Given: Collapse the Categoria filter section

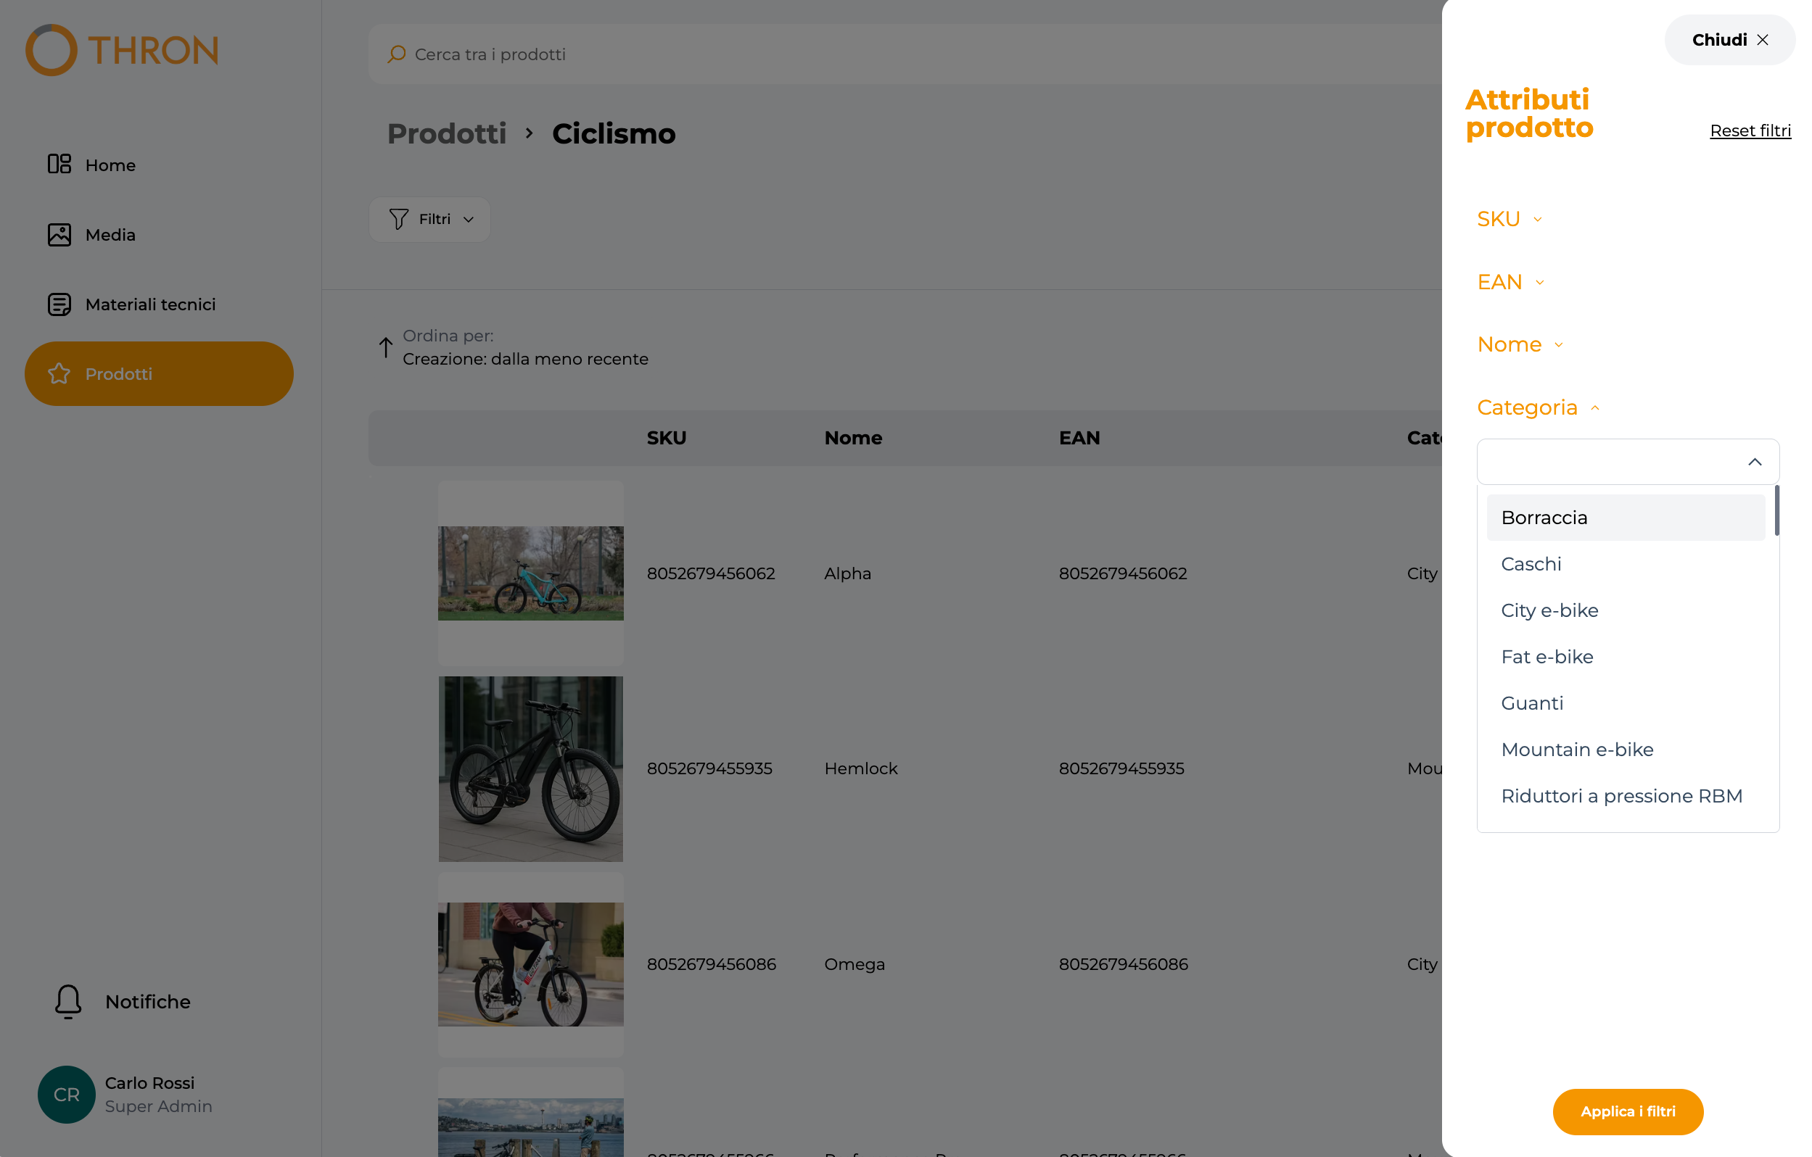Looking at the screenshot, I should pos(1538,407).
